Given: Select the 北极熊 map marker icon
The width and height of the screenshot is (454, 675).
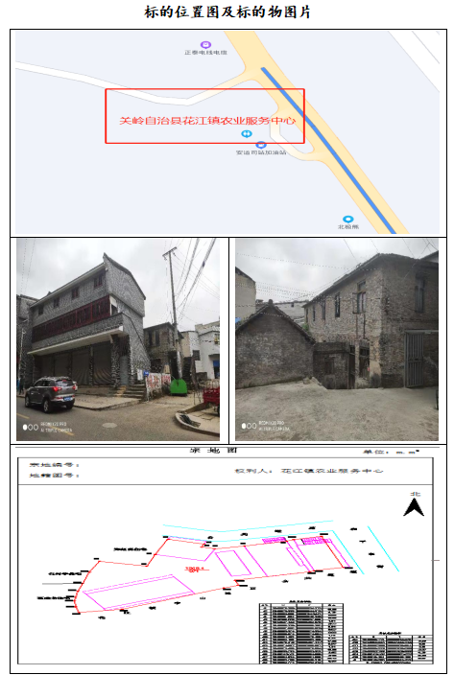Looking at the screenshot, I should point(347,220).
